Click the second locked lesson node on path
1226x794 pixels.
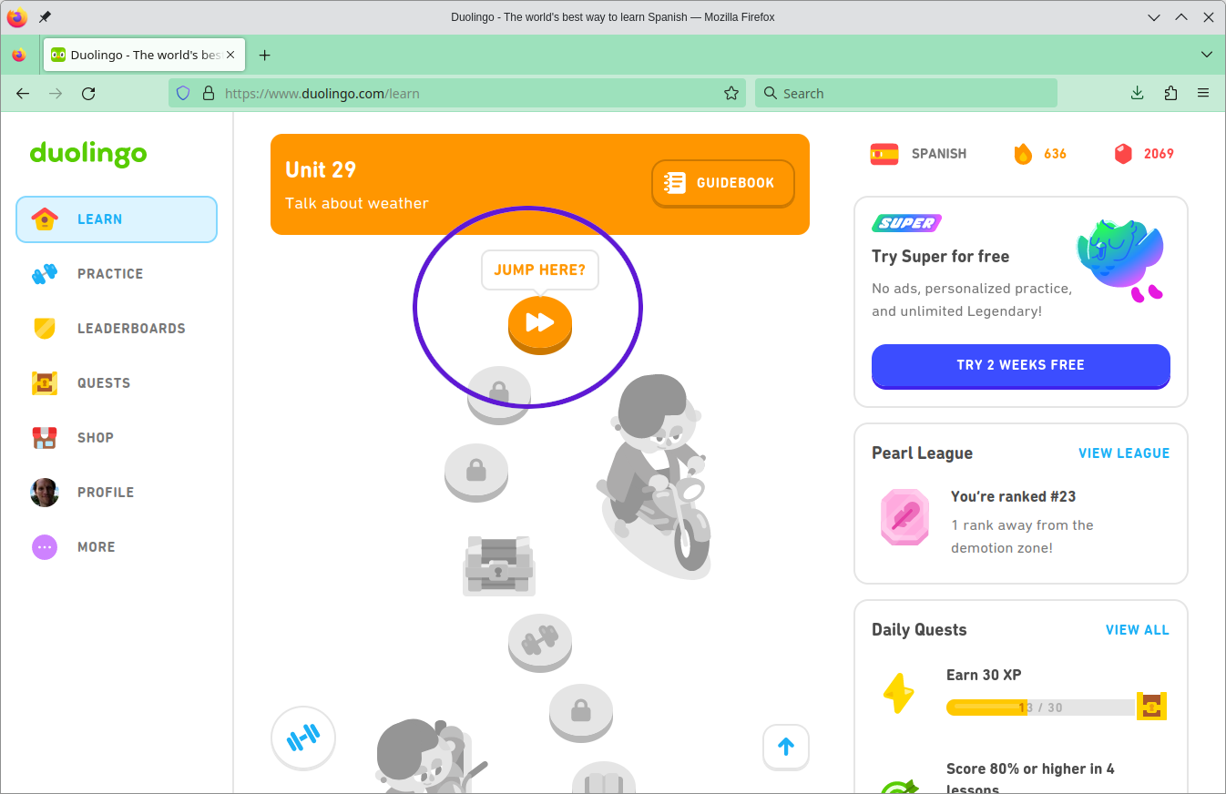[x=476, y=472]
